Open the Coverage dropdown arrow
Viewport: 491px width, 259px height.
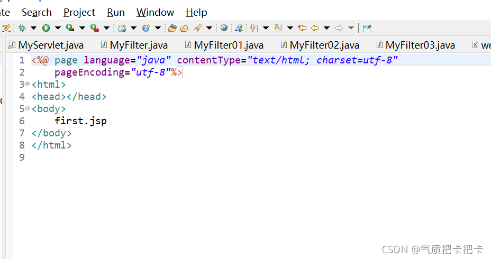pos(83,28)
